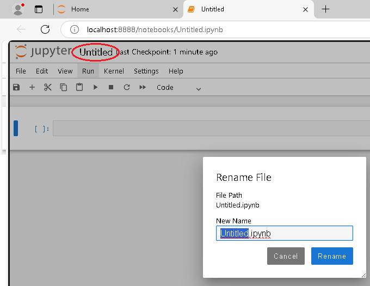Screen dimensions: 370x286
Task: Paste cell from clipboard icon
Action: 79,87
